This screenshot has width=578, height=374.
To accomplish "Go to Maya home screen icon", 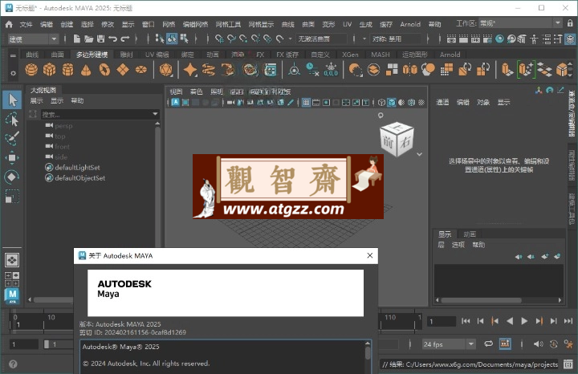I will [x=9, y=24].
